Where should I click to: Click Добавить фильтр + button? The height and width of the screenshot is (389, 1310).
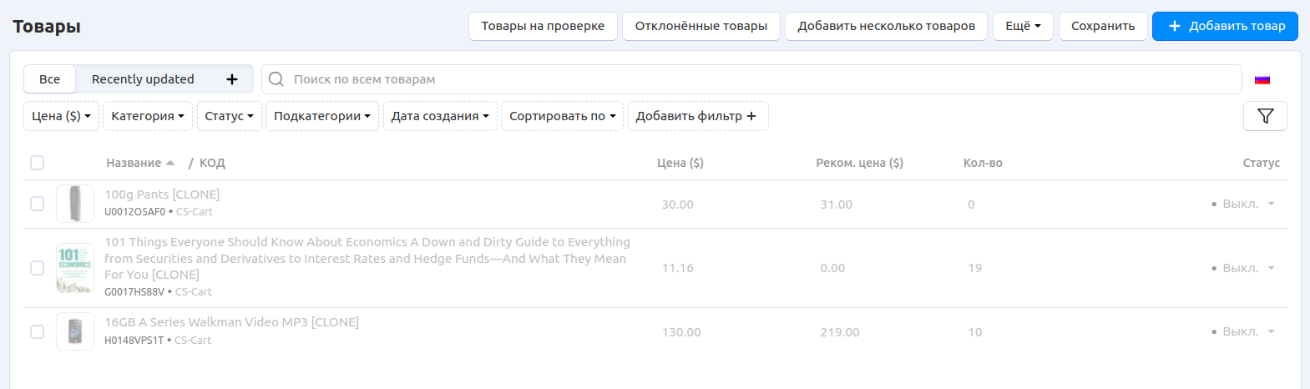[698, 116]
